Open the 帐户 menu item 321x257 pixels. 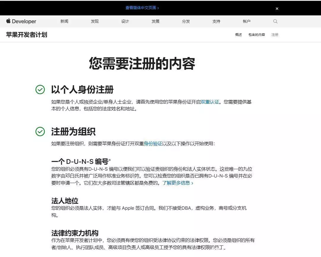pos(247,21)
